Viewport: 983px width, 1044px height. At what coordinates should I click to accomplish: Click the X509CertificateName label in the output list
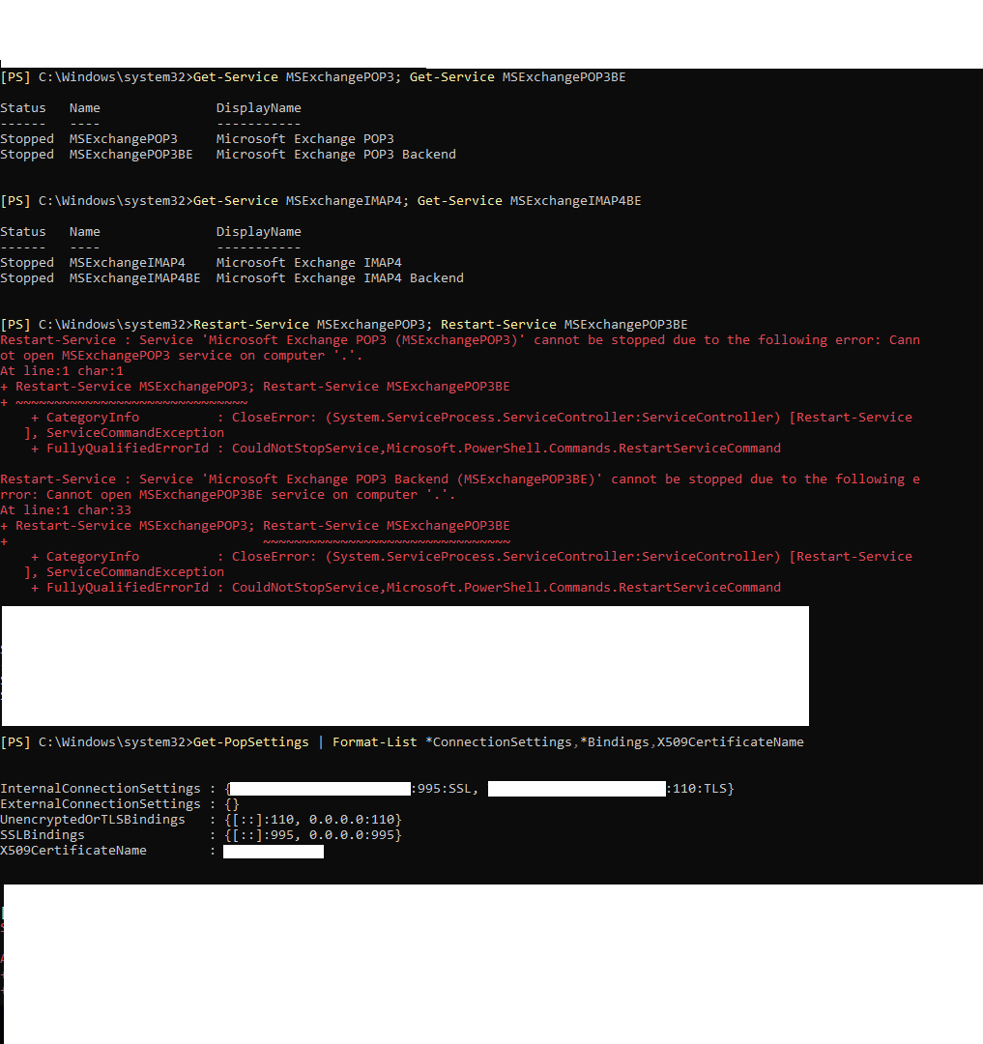73,851
